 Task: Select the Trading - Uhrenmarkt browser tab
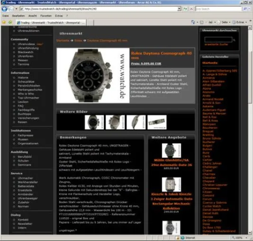click(x=51, y=23)
